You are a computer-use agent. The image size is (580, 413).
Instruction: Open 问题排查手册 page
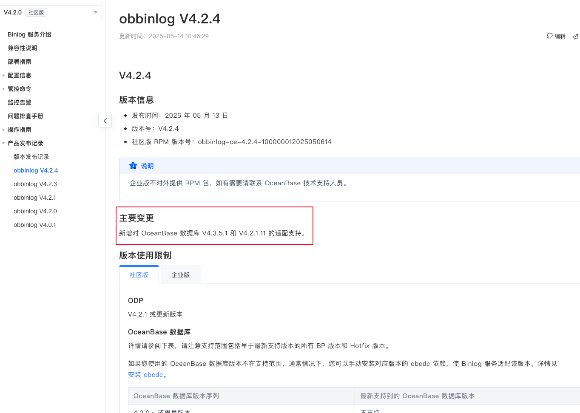tap(26, 116)
